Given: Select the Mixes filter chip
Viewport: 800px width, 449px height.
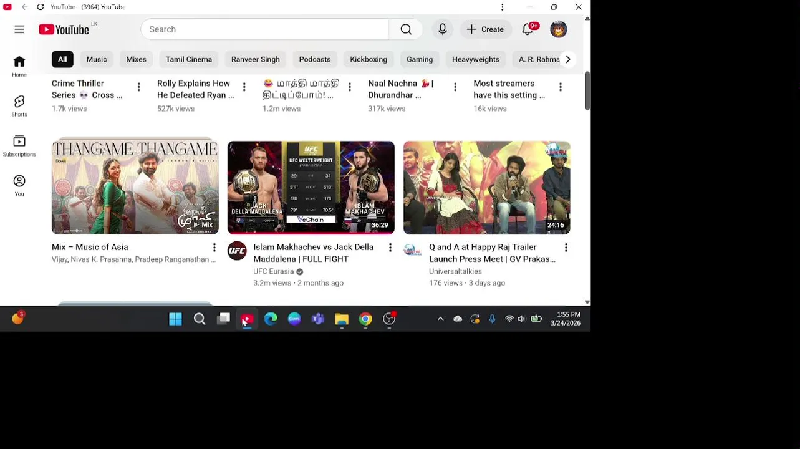Looking at the screenshot, I should click(136, 59).
